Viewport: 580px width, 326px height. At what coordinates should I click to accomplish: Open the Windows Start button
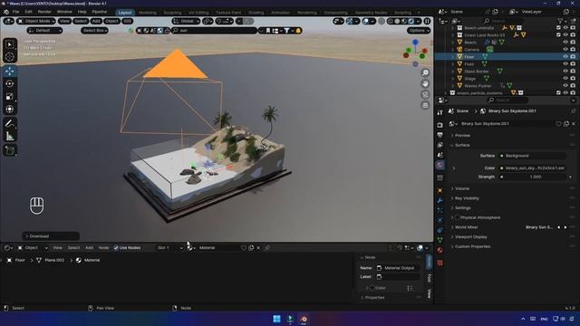[x=276, y=319]
